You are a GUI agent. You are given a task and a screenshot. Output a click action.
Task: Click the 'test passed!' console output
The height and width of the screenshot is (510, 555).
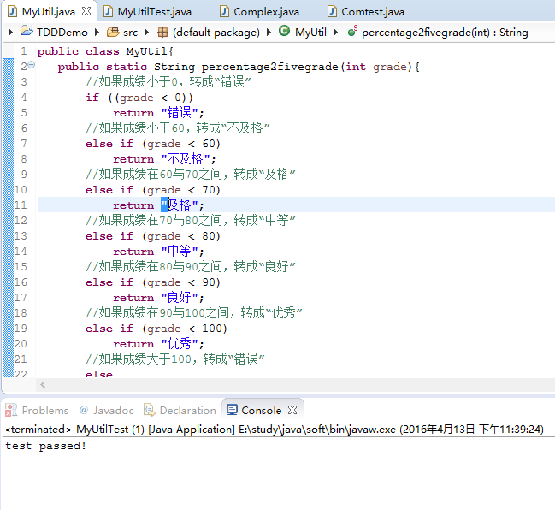45,446
